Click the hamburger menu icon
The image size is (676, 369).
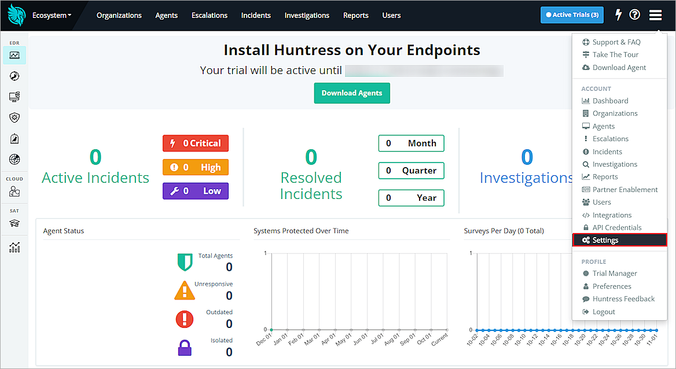click(655, 14)
